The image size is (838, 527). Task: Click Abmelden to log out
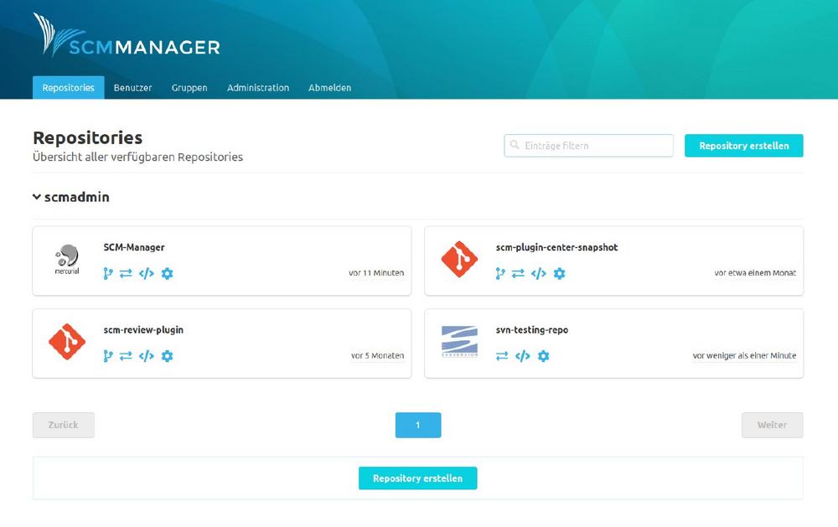329,88
